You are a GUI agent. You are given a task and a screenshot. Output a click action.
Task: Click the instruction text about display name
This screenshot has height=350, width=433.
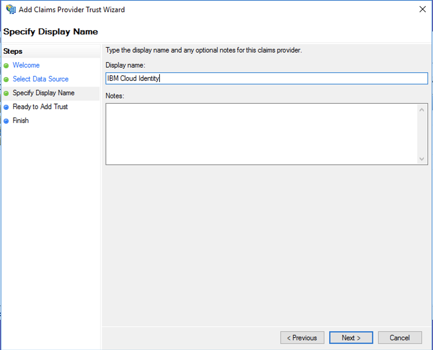(204, 50)
